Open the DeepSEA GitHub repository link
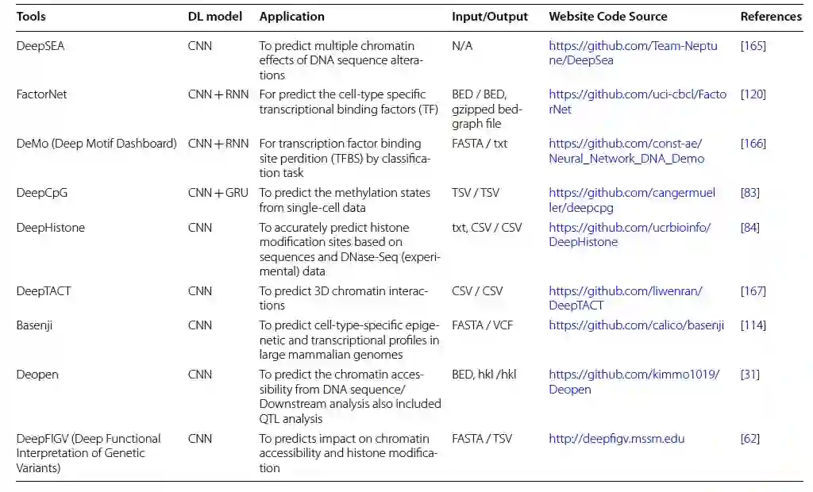The image size is (813, 492). click(633, 46)
